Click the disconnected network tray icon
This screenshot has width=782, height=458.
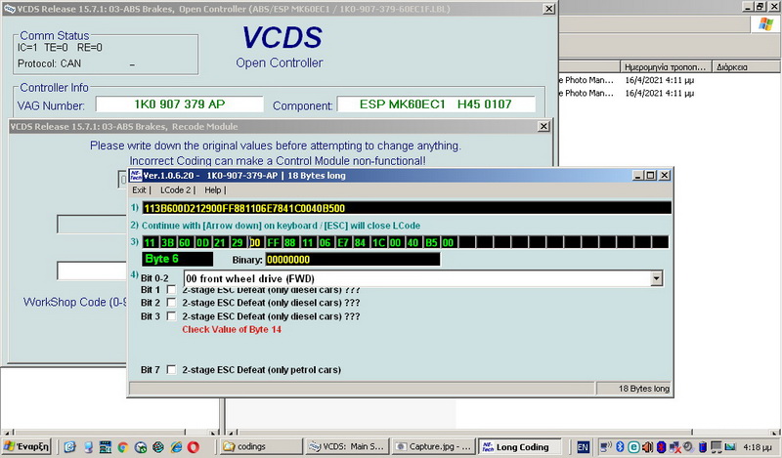click(674, 446)
